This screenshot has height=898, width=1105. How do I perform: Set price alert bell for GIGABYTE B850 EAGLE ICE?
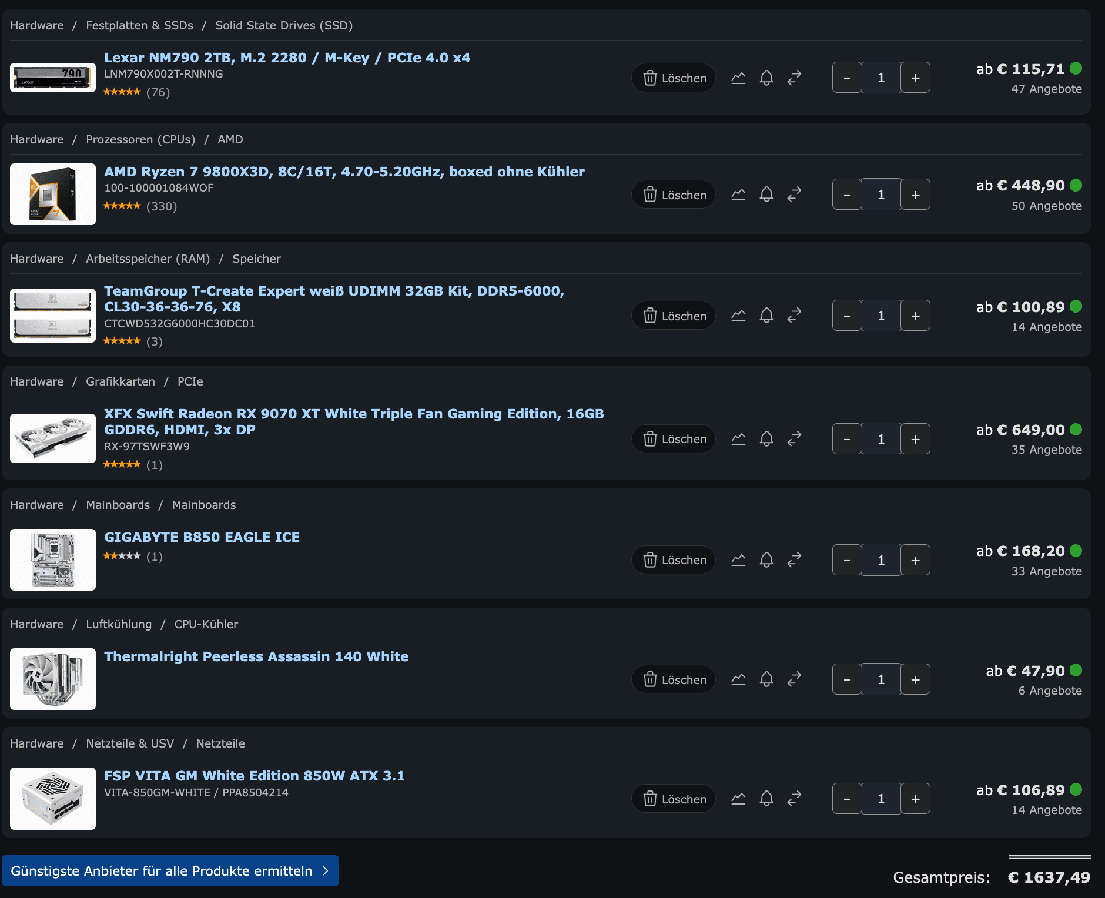coord(766,559)
